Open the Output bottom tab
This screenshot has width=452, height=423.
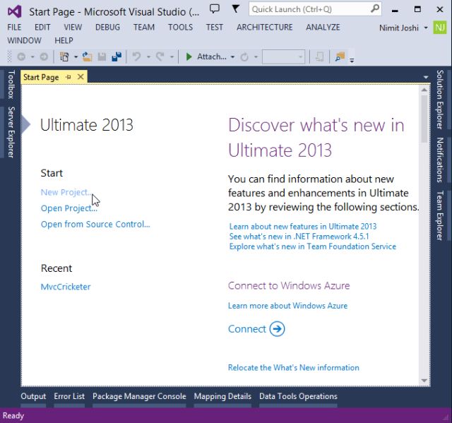coord(33,396)
